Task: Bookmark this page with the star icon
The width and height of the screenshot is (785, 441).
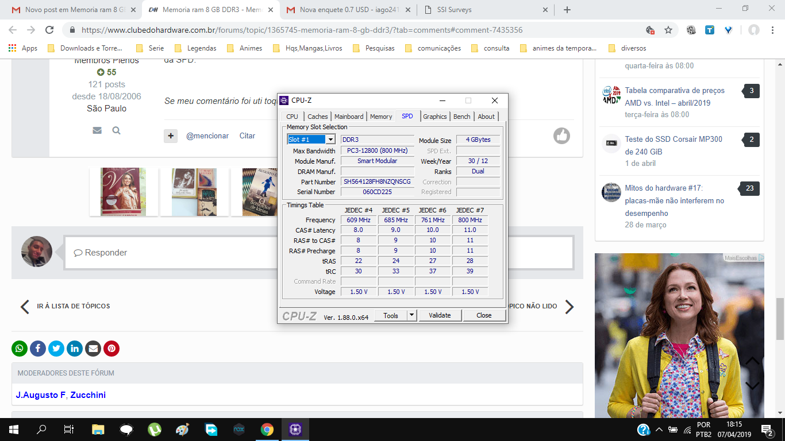Action: 668,30
